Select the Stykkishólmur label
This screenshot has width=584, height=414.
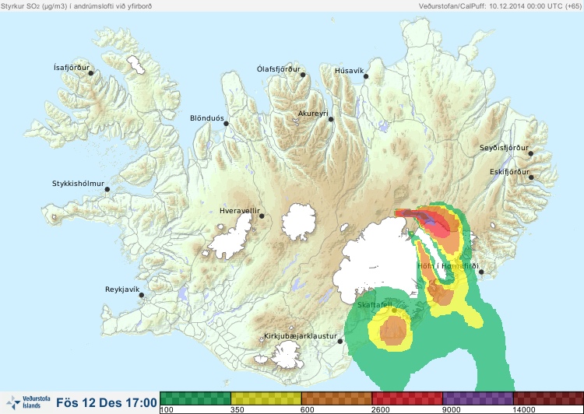(x=78, y=184)
